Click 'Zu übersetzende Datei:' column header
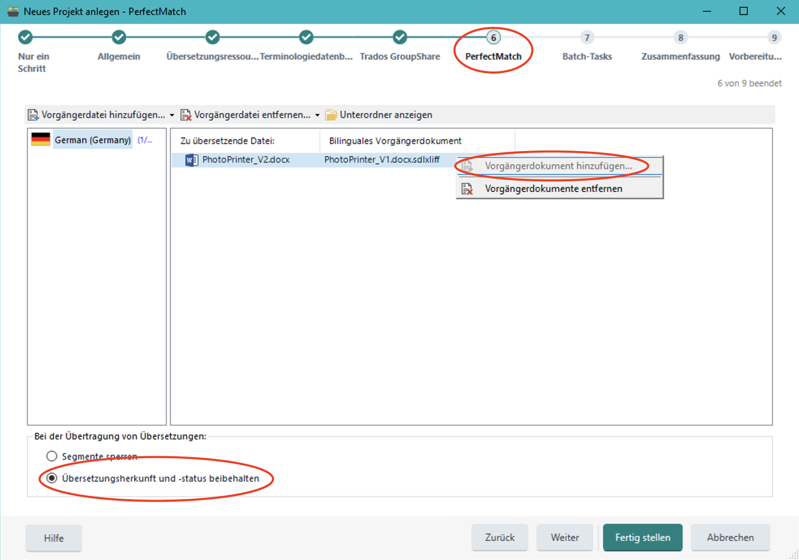Viewport: 799px width, 560px height. [x=227, y=141]
